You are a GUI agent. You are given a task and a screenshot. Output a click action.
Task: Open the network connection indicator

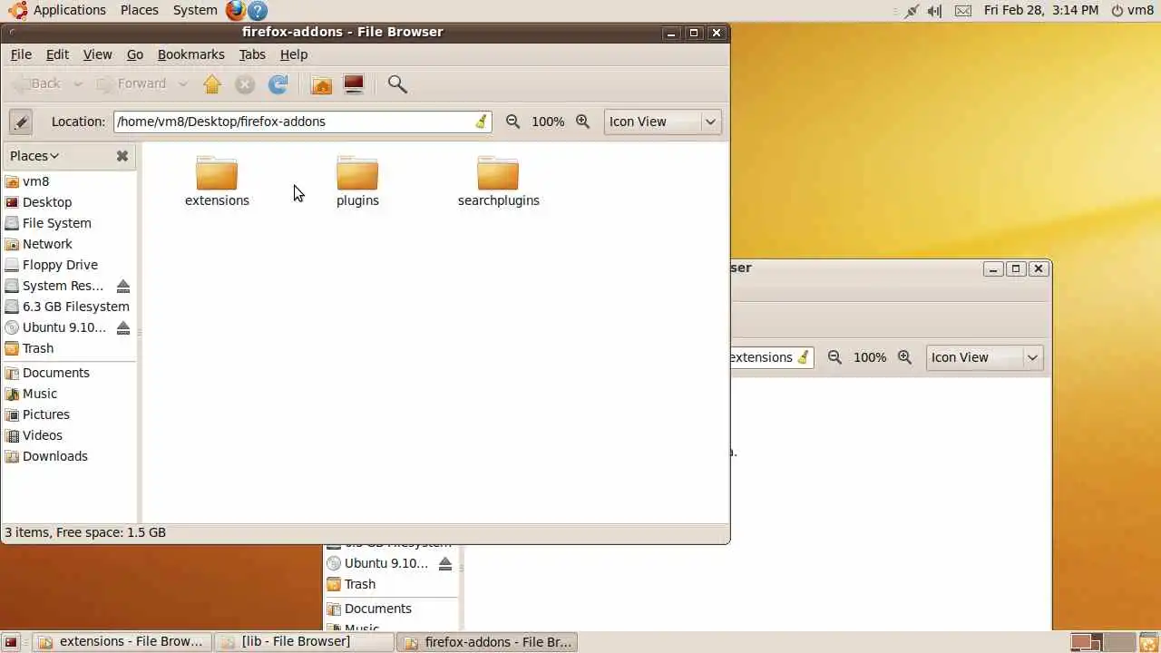[x=912, y=10]
